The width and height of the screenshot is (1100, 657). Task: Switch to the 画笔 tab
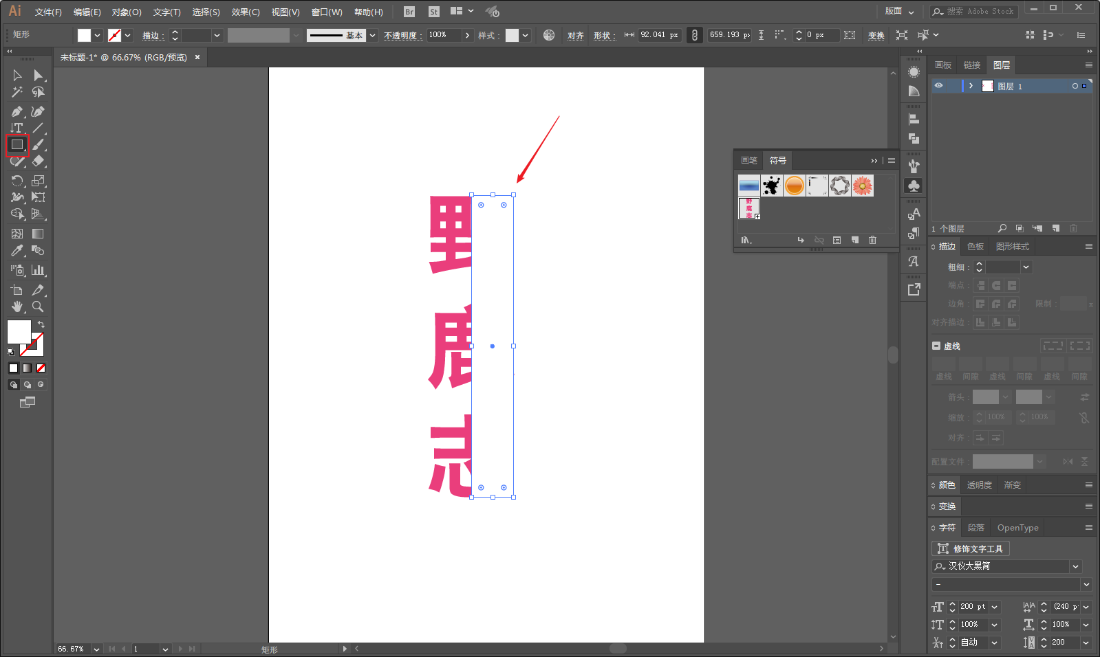(x=748, y=160)
